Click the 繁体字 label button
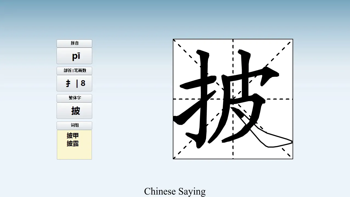Image resolution: width=350 pixels, height=197 pixels. coord(74,98)
